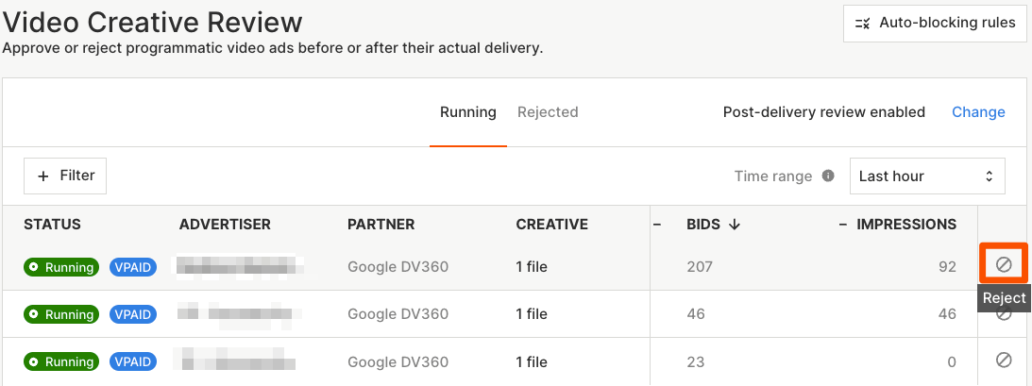
Task: Click the sort arrow next to BIDS
Action: [x=735, y=225]
